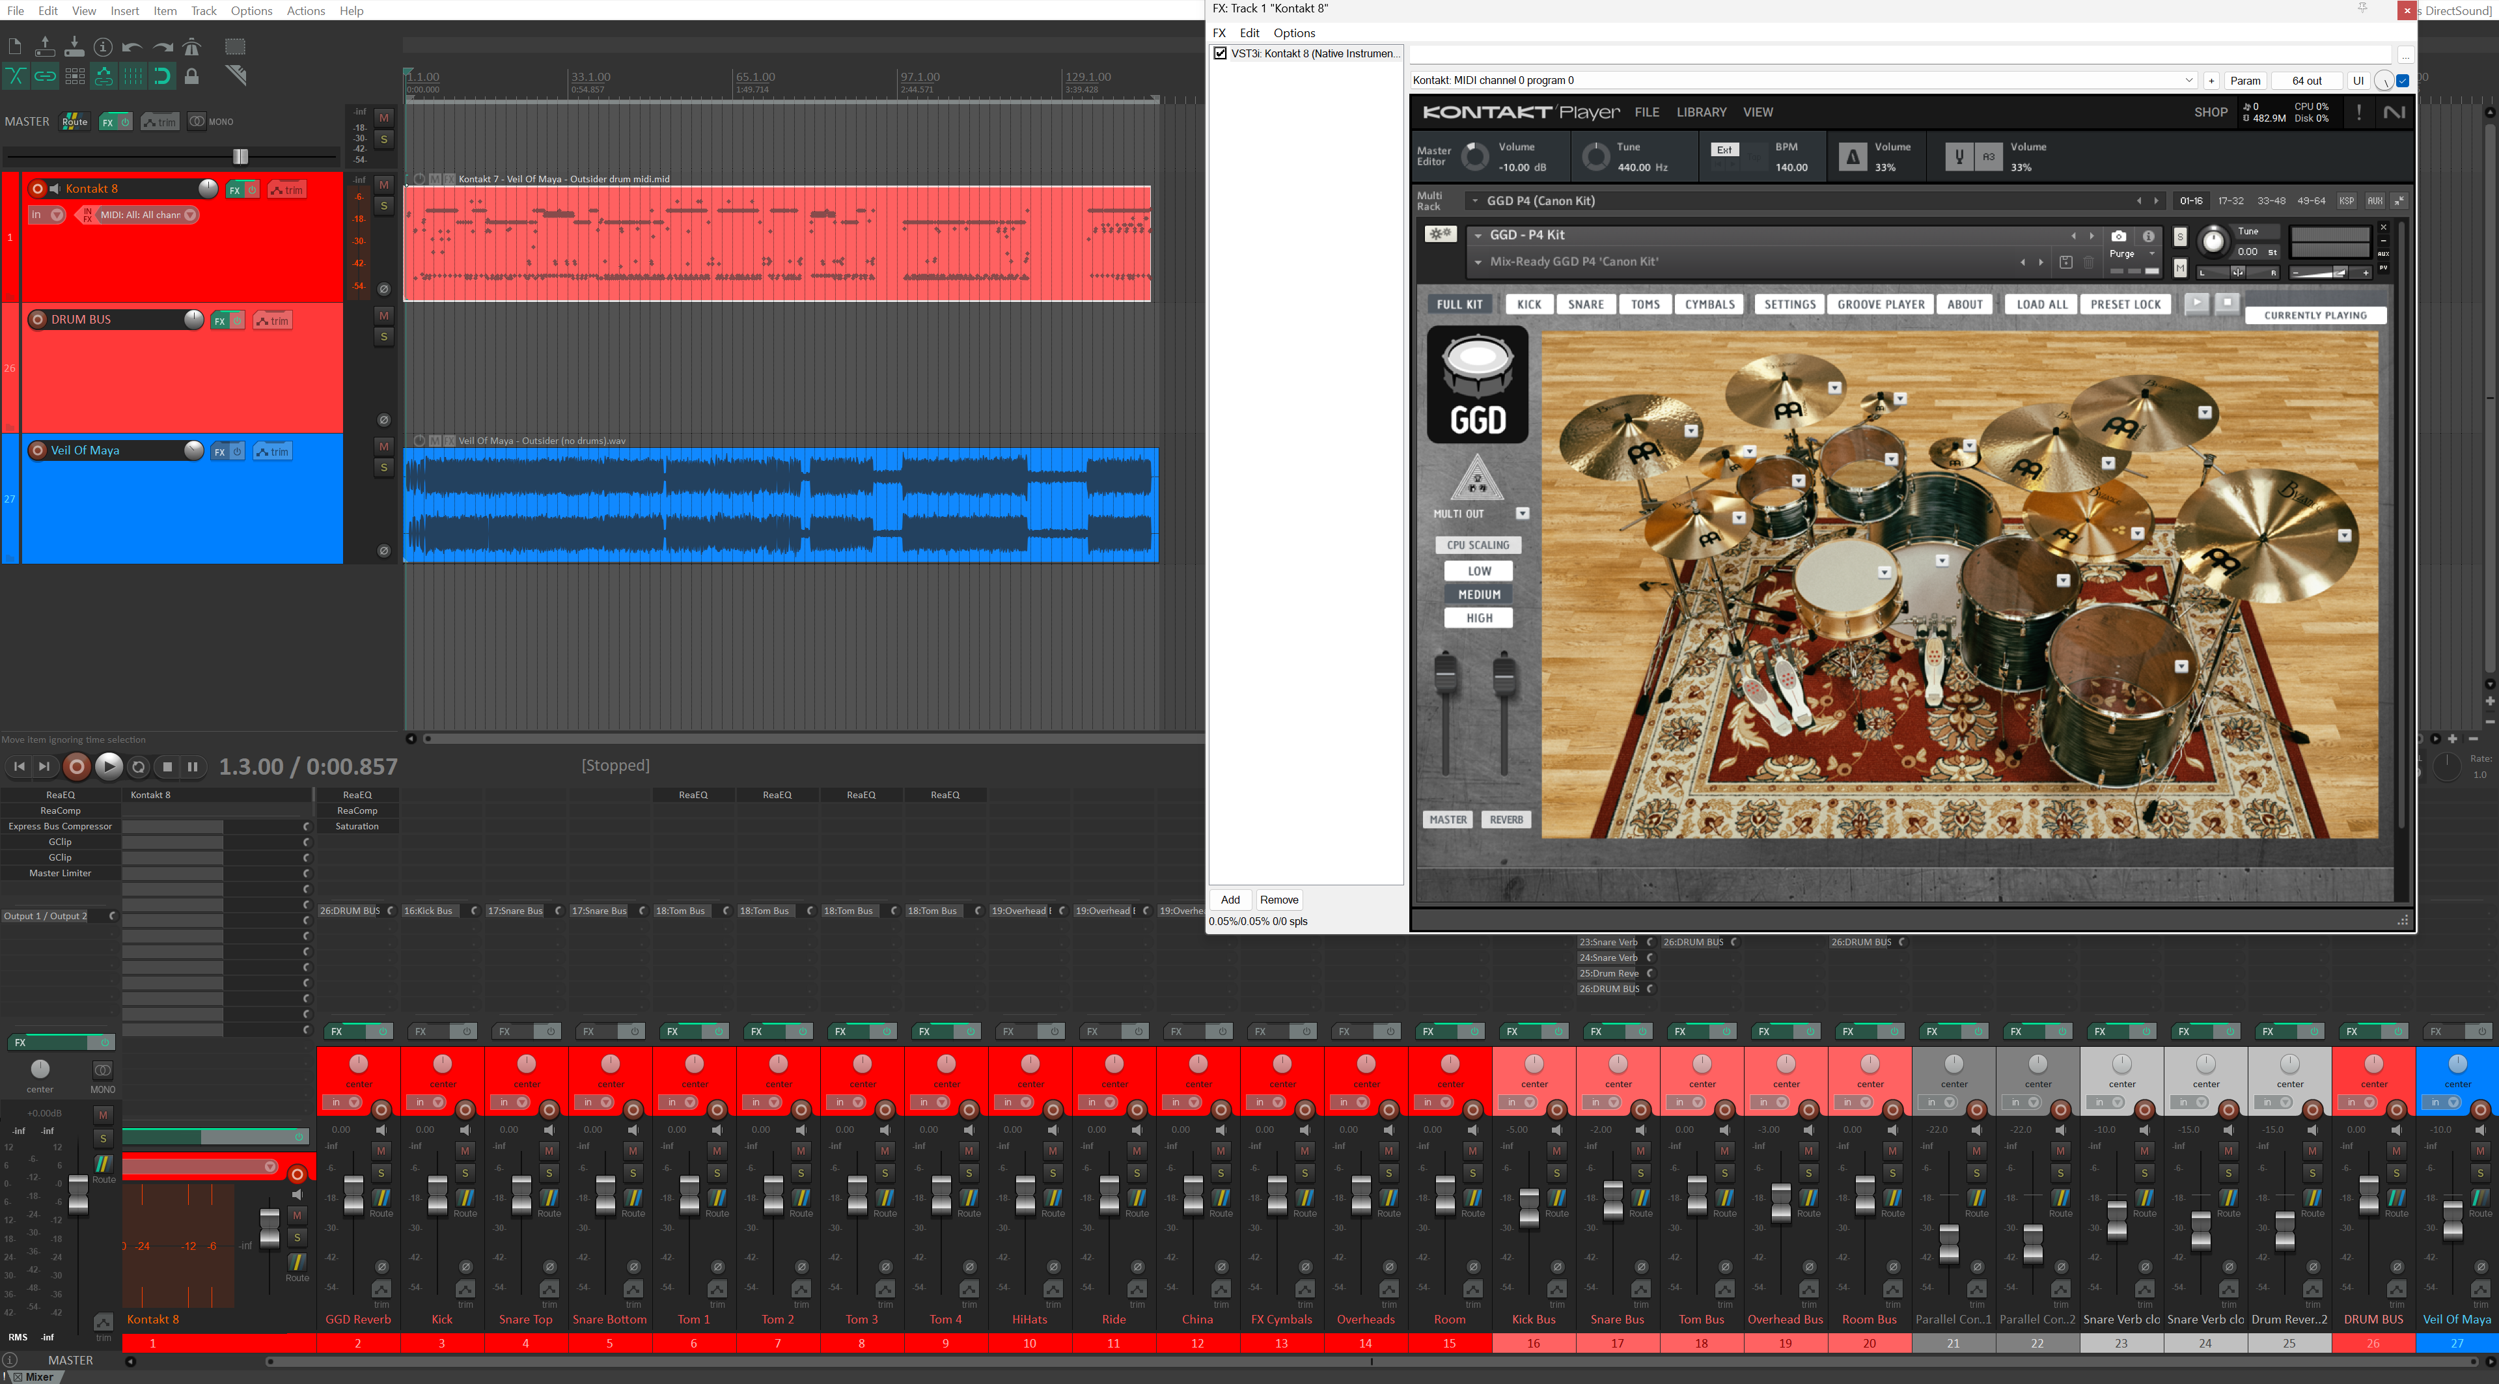Toggle the VST3i Kontakt 8 checkbox
This screenshot has width=2499, height=1384.
[x=1221, y=53]
